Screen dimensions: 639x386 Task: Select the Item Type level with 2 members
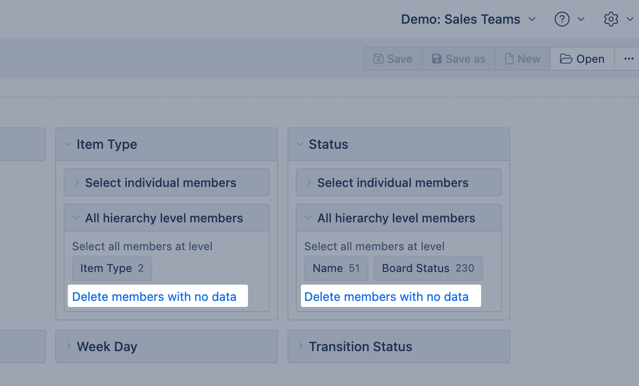[112, 268]
